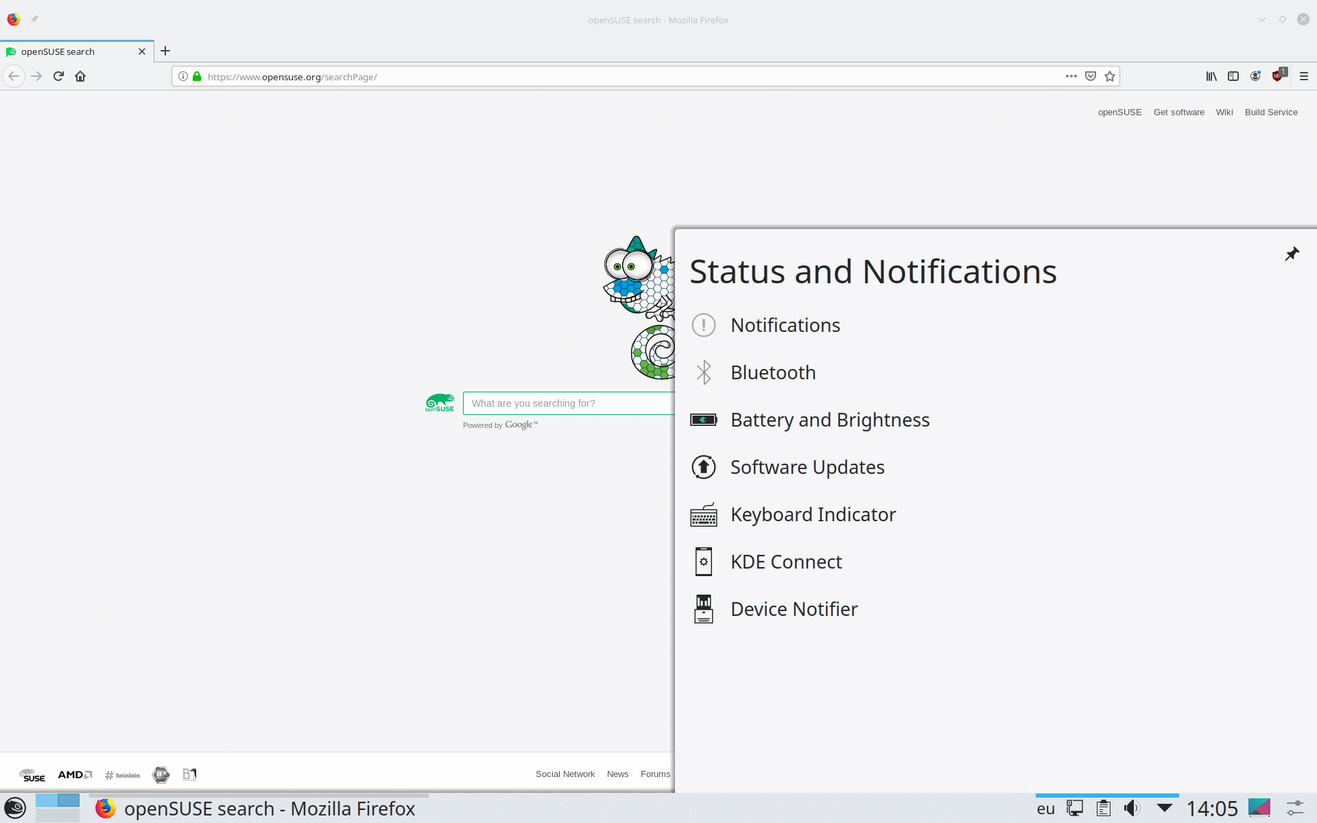This screenshot has width=1317, height=823.
Task: Pin the Status and Notifications popup open
Action: tap(1292, 254)
